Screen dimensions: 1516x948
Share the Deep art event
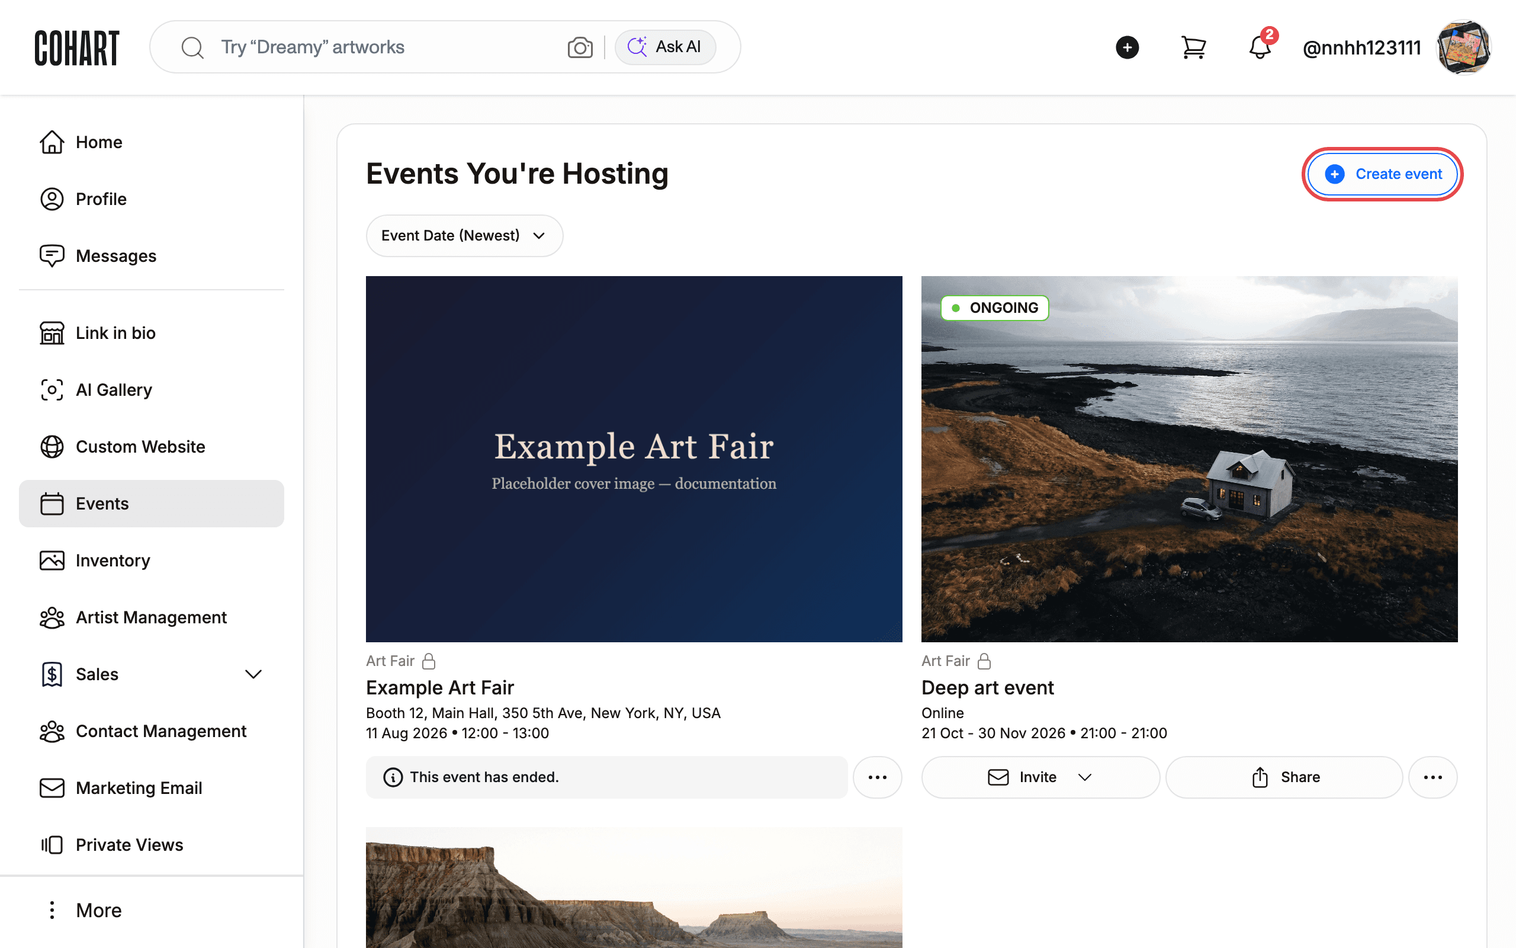click(x=1284, y=777)
